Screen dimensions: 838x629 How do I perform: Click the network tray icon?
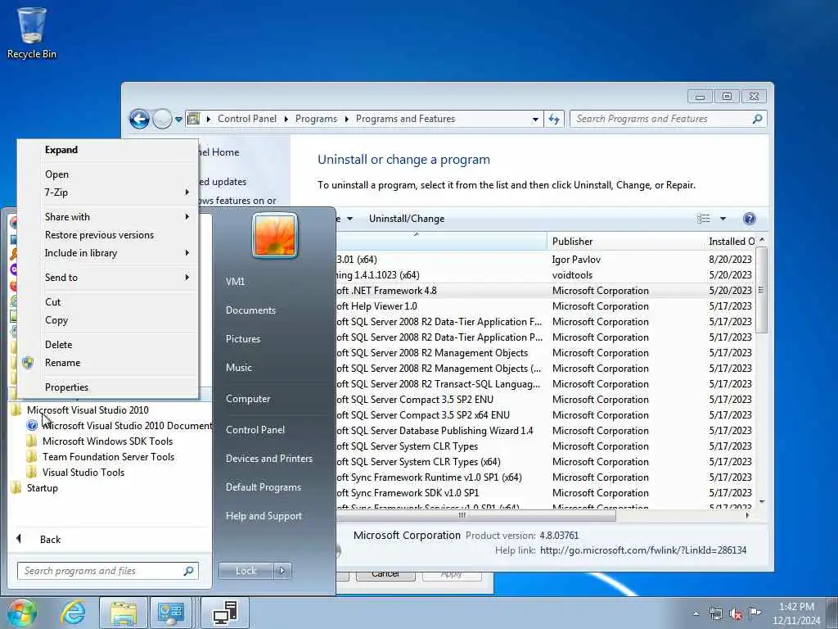[715, 613]
